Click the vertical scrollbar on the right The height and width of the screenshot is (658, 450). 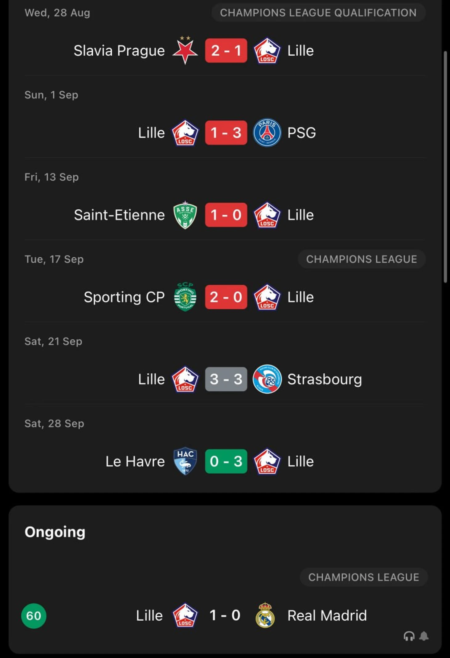coord(445,167)
